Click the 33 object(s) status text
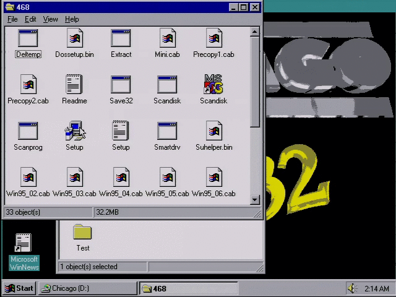Viewport: 396px width, 297px height. click(x=23, y=212)
